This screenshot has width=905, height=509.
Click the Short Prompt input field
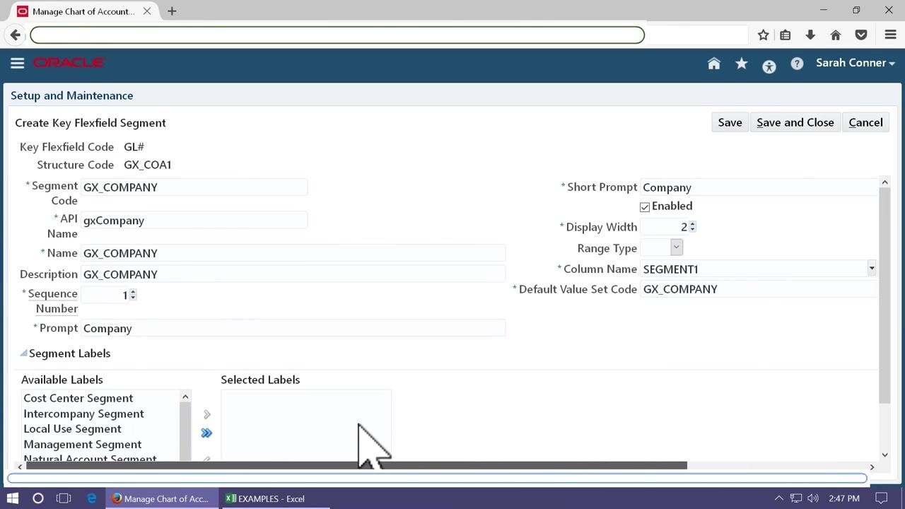coord(759,187)
